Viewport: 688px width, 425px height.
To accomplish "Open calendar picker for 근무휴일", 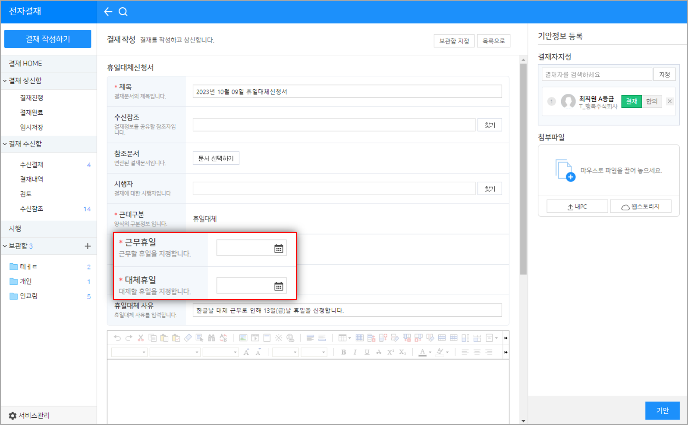I will click(279, 249).
